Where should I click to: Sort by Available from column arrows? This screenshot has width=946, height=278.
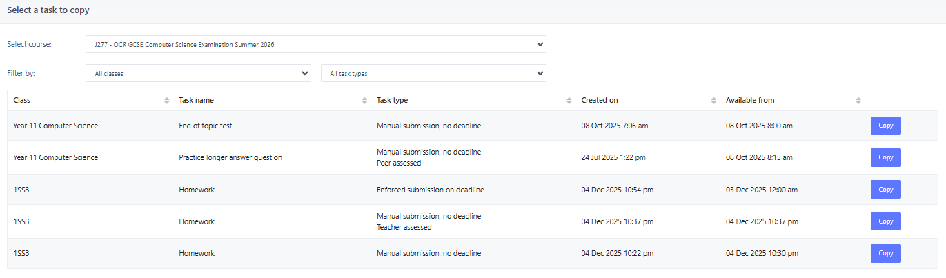point(858,101)
